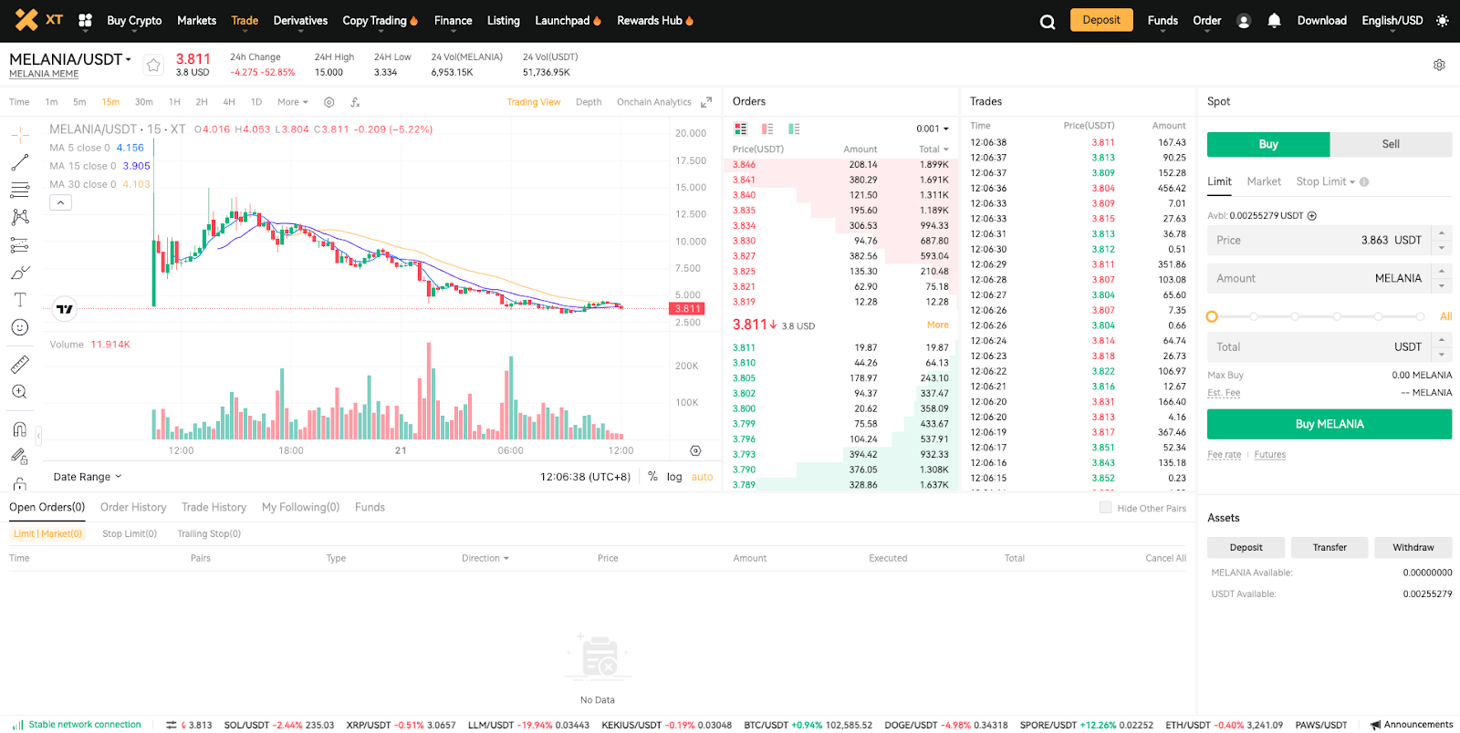This screenshot has width=1460, height=733.
Task: Open the More timeframes dropdown
Action: click(x=293, y=102)
